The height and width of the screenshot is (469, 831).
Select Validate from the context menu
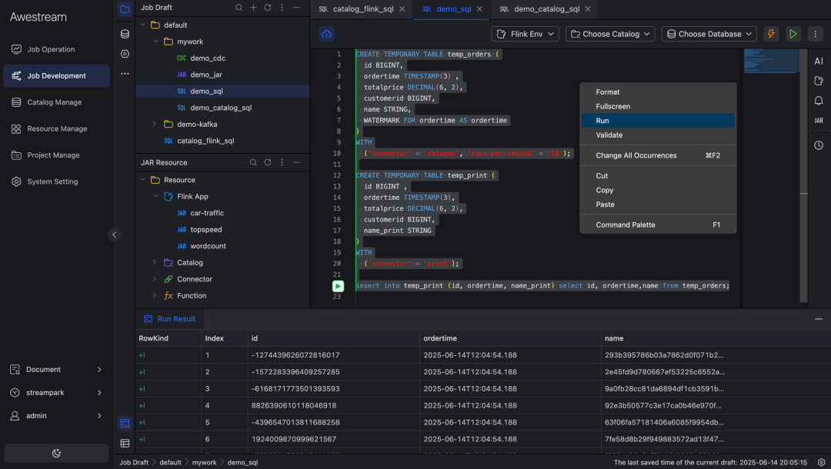(609, 135)
